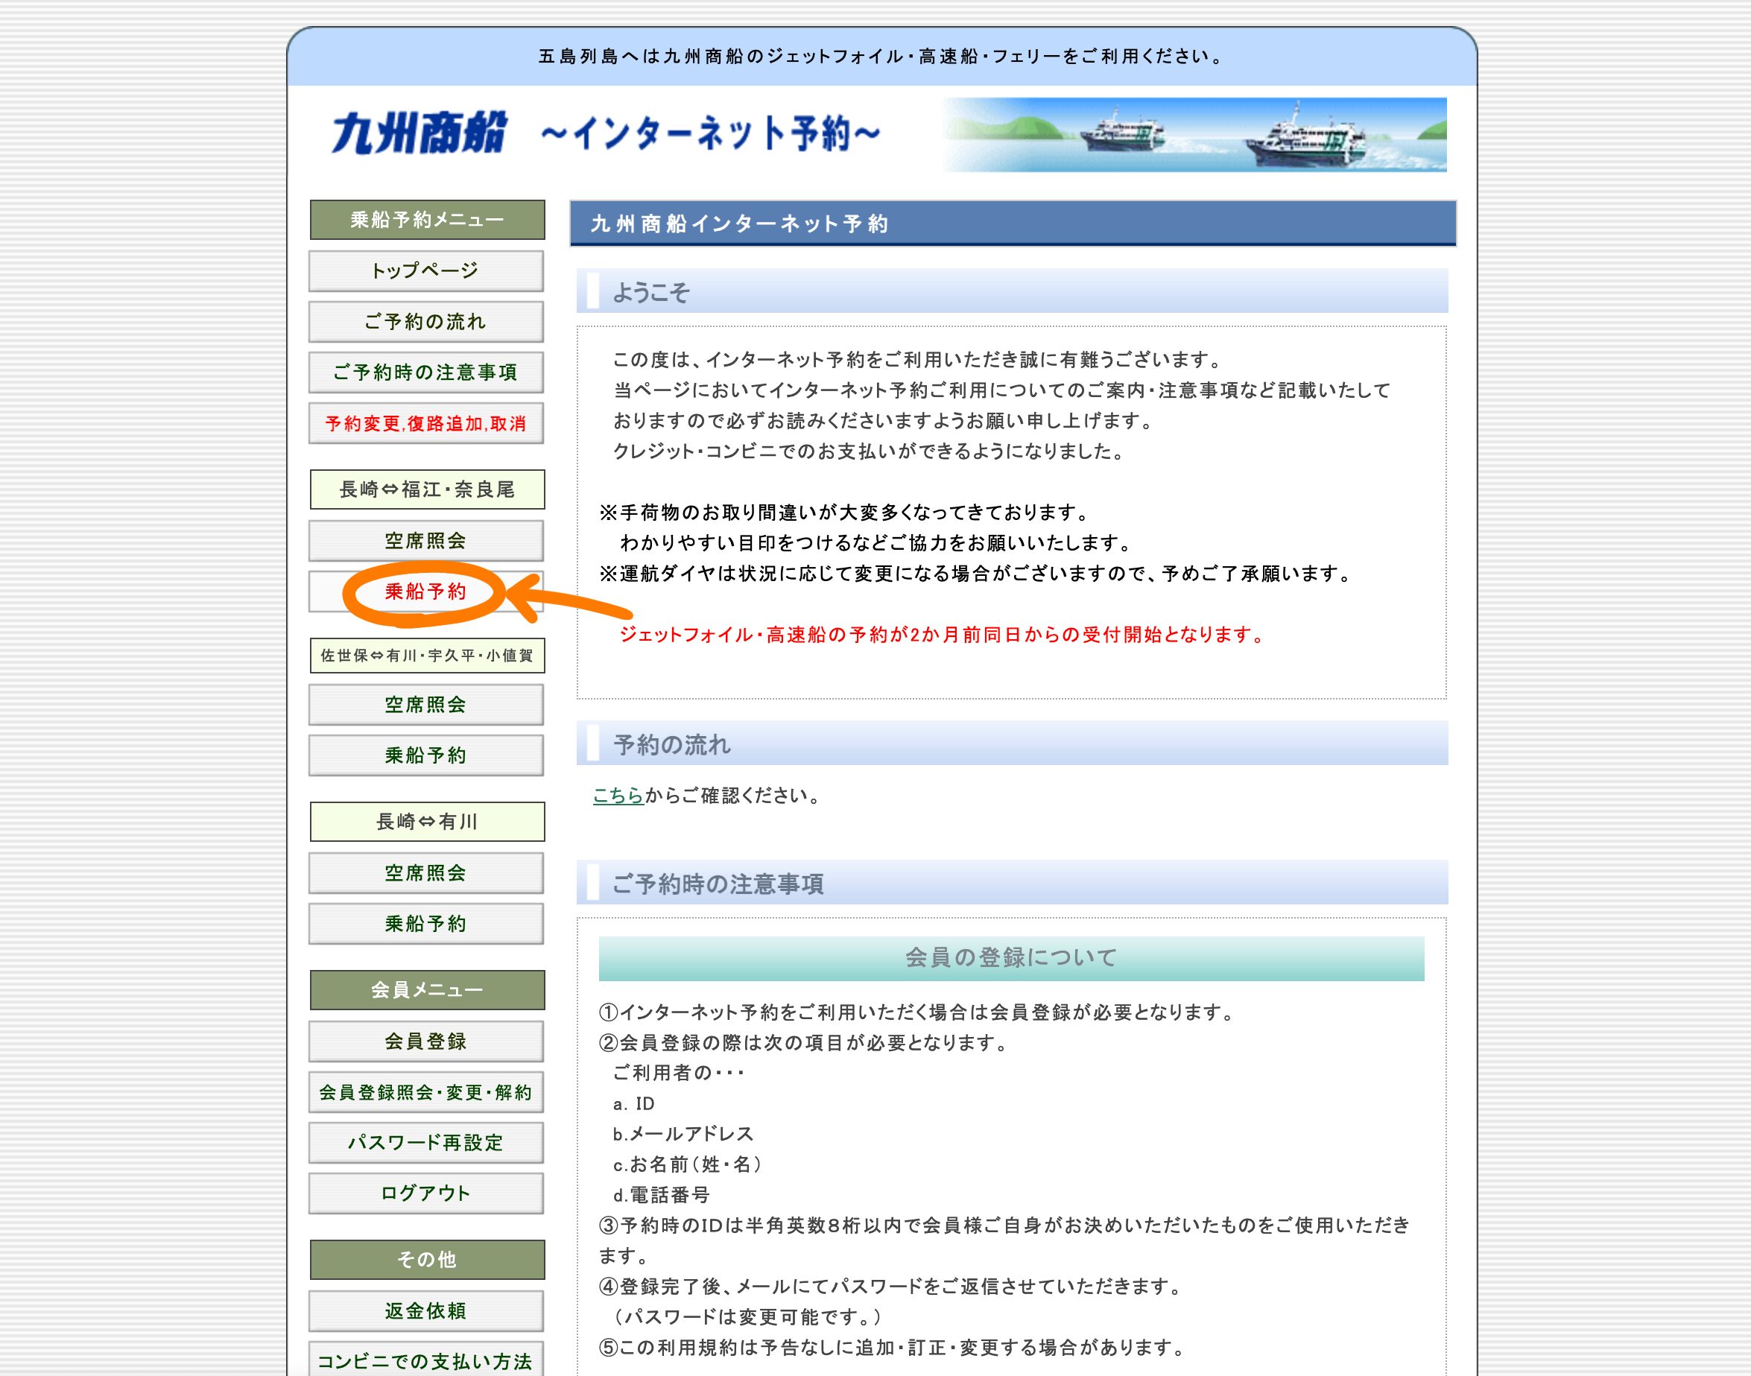Click the line 'b.メールアドレス'
The image size is (1751, 1376).
(x=683, y=1135)
